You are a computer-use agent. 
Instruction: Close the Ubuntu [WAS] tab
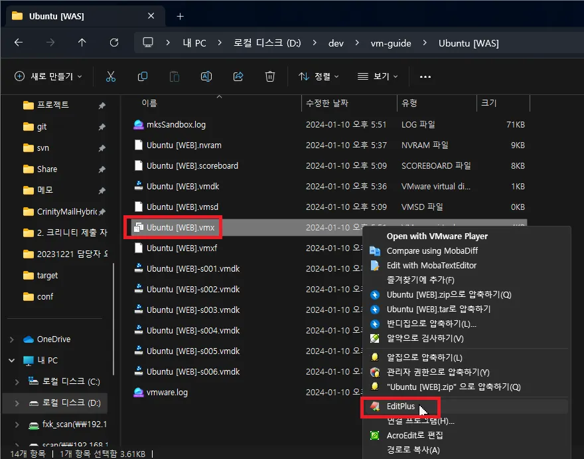[x=151, y=16]
